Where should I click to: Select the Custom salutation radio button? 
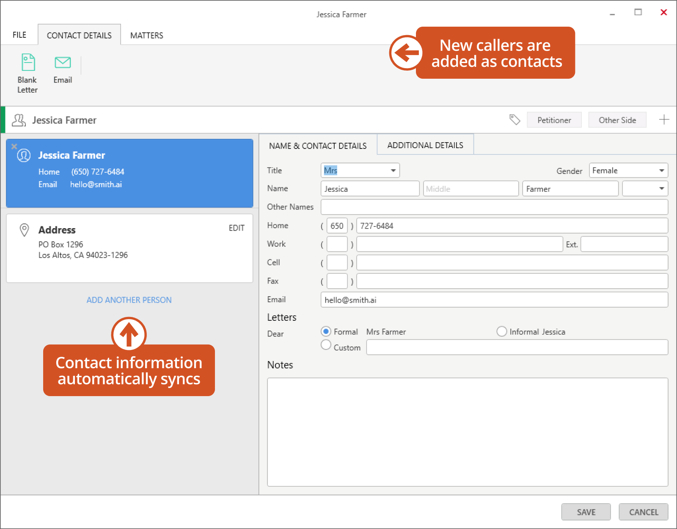pos(326,345)
